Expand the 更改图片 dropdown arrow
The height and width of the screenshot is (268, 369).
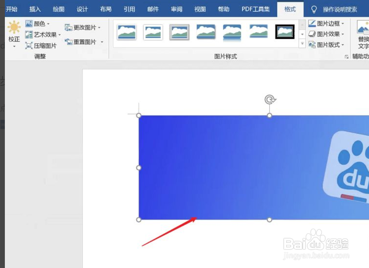(x=99, y=28)
